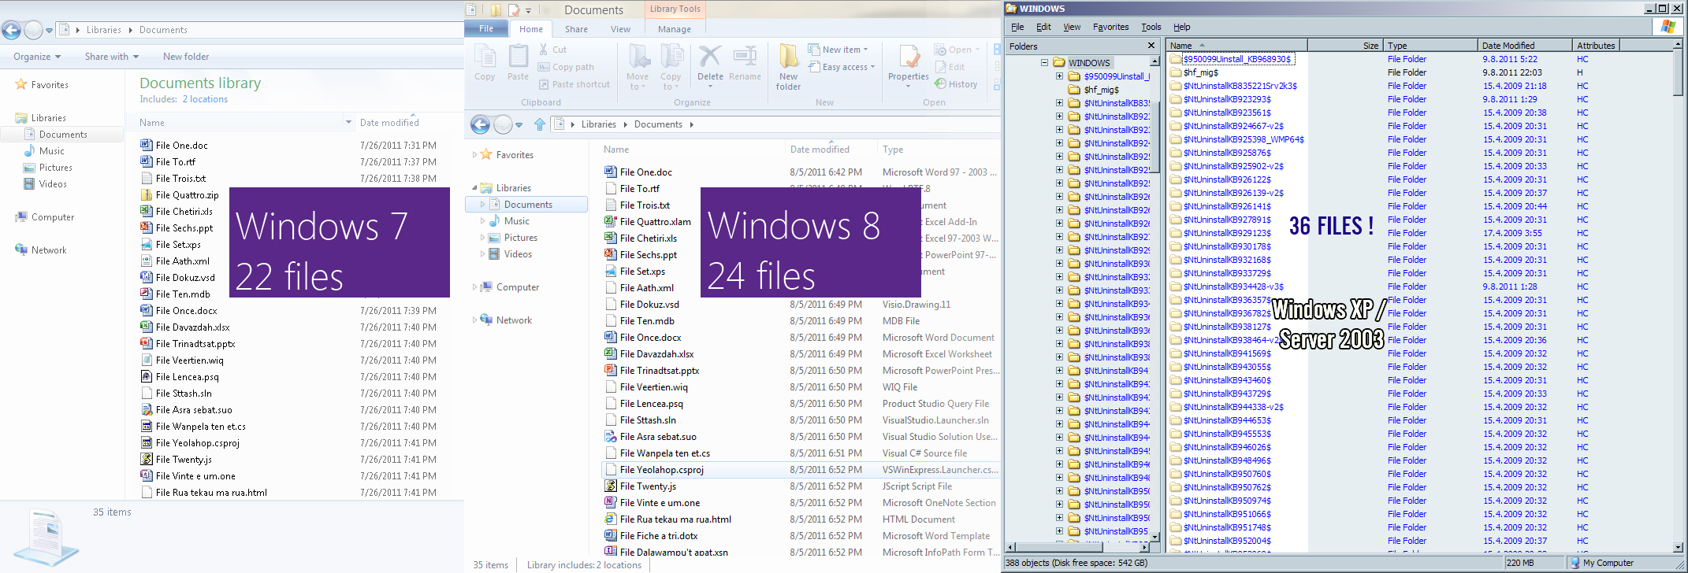This screenshot has width=1688, height=573.
Task: Open the Name column filter dropdown Windows 7
Action: coord(348,122)
